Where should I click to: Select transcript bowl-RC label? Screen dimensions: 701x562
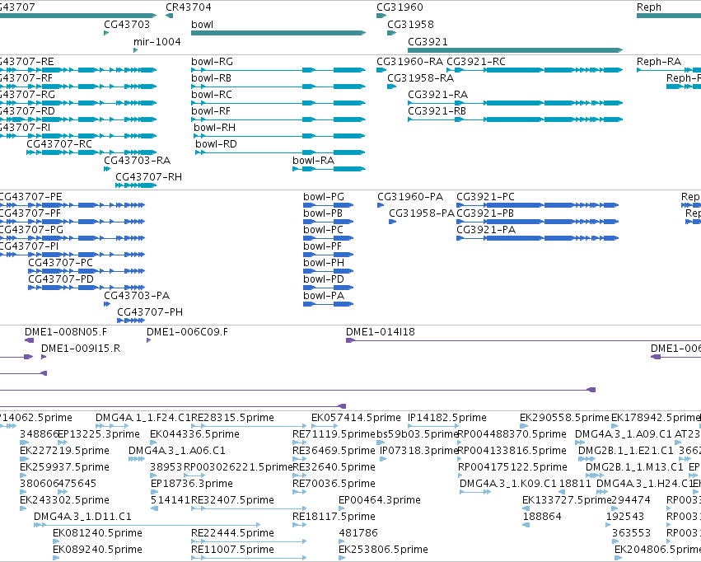tap(212, 95)
